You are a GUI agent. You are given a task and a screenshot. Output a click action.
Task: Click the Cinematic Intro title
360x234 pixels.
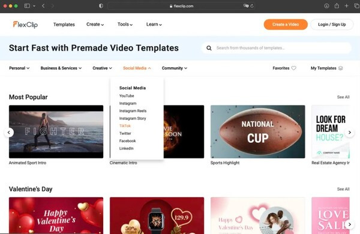[123, 163]
